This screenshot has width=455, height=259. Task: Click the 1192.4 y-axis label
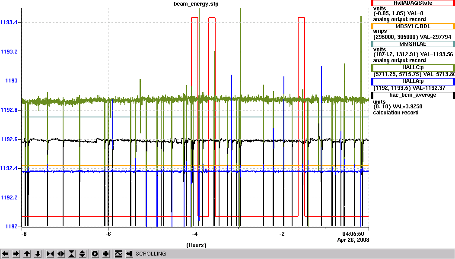(x=9, y=168)
